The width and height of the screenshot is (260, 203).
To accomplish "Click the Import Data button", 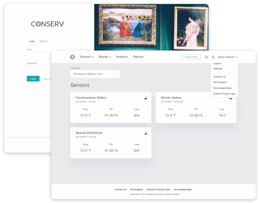I will click(191, 57).
